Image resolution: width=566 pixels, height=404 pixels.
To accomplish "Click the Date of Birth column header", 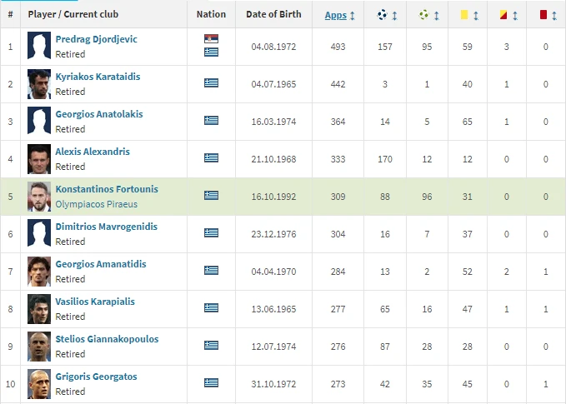I will 273,14.
